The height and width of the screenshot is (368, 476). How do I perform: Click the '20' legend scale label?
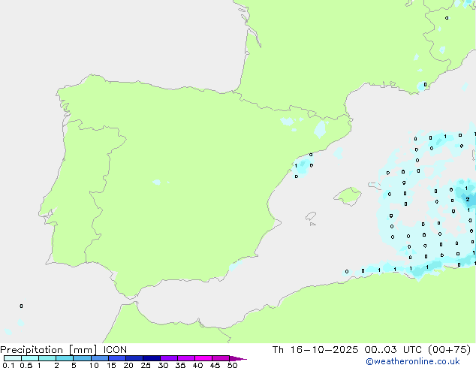coord(128,365)
